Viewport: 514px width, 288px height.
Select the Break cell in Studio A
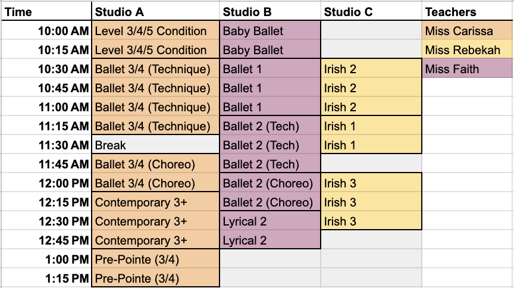point(156,145)
